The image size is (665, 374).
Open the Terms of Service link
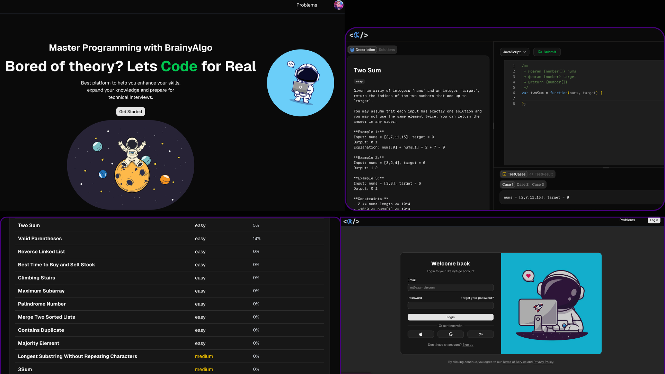point(514,362)
